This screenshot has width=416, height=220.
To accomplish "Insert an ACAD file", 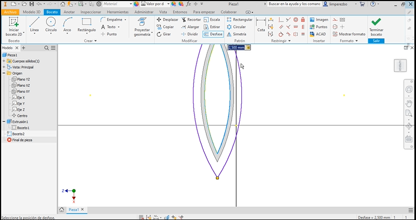I will tap(318, 34).
